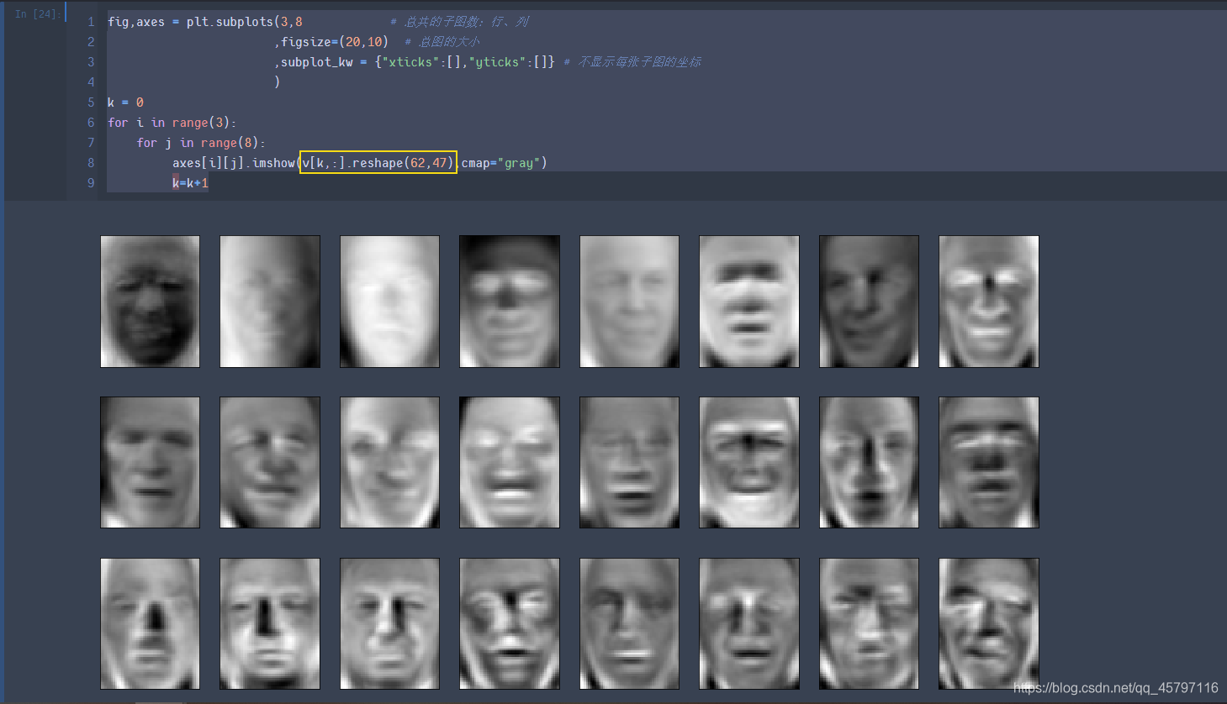Click the open-mouthed face in middle row
Viewport: 1227px width, 704px height.
click(x=509, y=462)
